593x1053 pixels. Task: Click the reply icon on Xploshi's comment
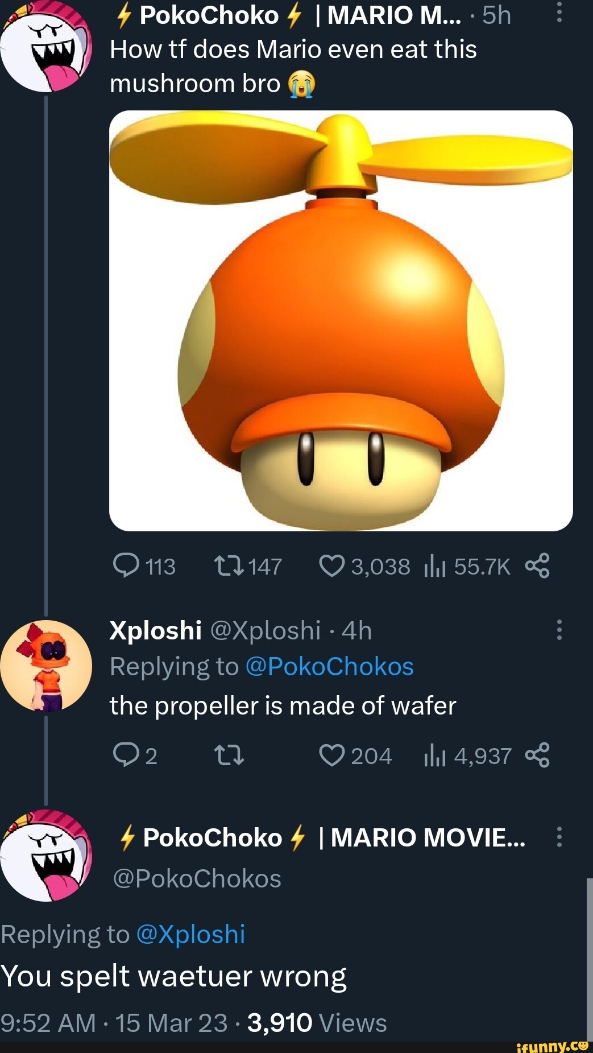pos(127,755)
